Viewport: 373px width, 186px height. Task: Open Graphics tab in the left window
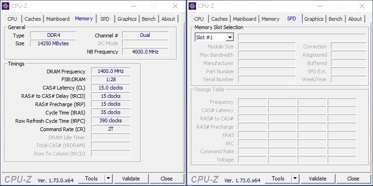127,19
